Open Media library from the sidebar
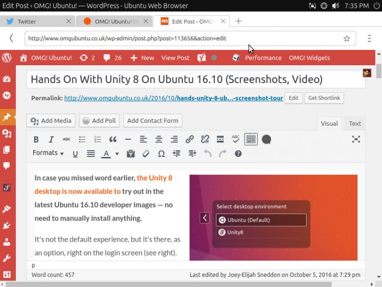 tap(7, 134)
